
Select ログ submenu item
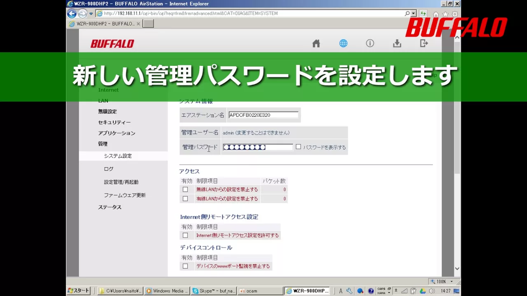108,169
